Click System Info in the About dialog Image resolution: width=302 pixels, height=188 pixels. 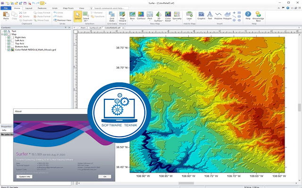pyautogui.click(x=25, y=177)
